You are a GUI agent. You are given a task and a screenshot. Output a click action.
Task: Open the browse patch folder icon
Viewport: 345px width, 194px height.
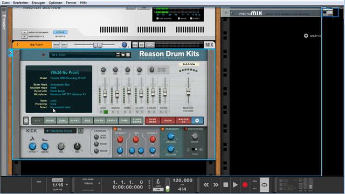(x=123, y=55)
